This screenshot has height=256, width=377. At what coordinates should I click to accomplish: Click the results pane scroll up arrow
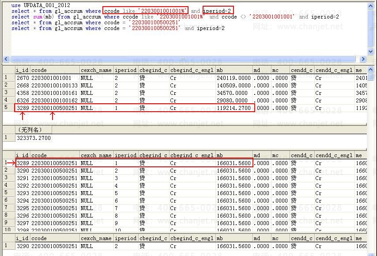click(371, 69)
